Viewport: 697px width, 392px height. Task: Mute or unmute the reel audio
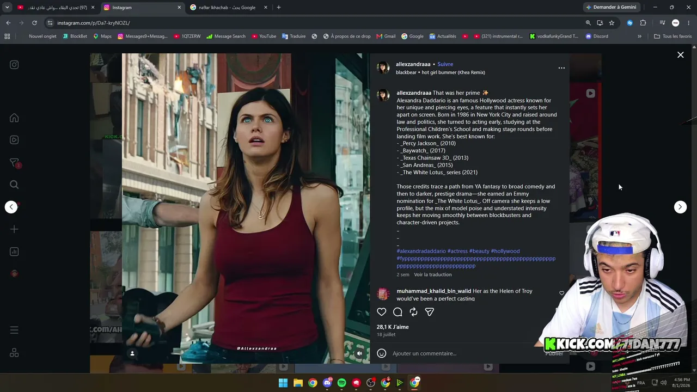tap(359, 353)
